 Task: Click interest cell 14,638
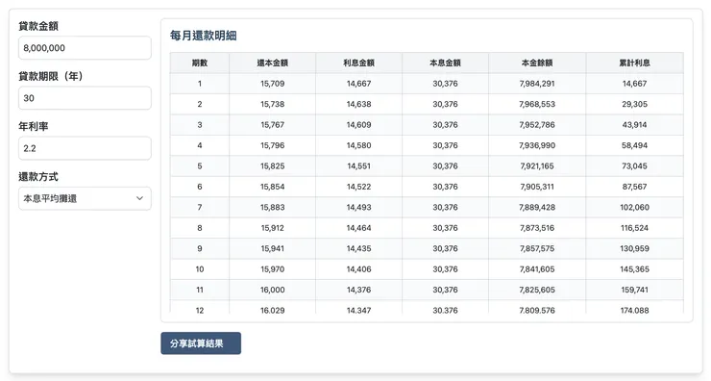358,104
